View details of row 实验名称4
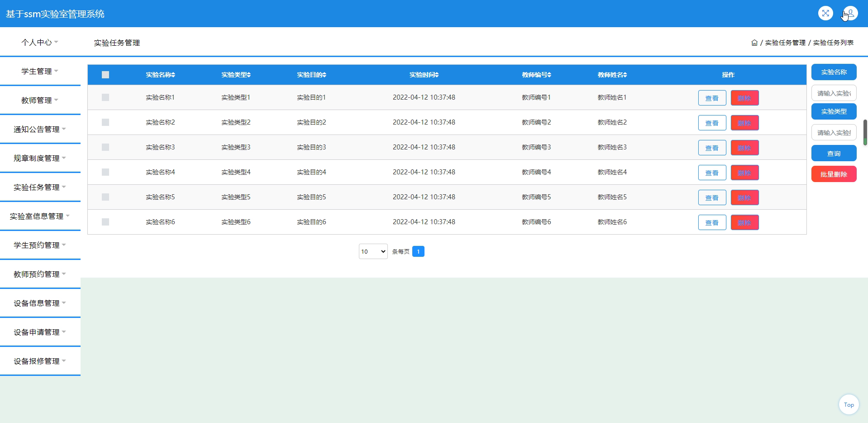The image size is (868, 423). tap(712, 173)
